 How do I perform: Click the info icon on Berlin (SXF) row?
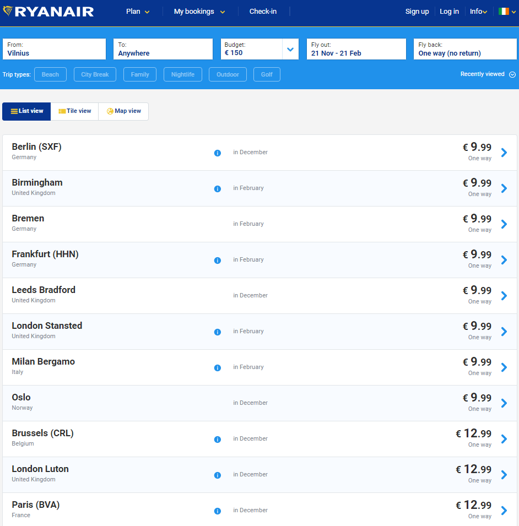coord(218,153)
